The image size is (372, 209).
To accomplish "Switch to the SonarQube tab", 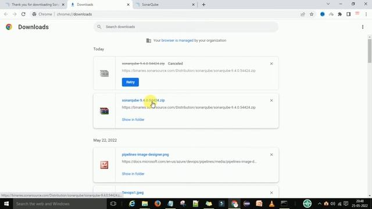I will click(164, 5).
